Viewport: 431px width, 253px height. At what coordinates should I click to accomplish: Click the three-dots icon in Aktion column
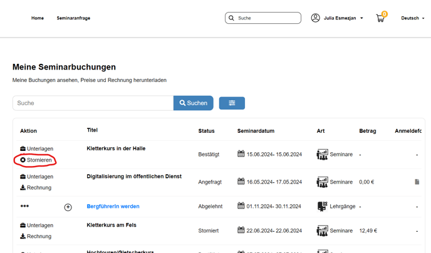[24, 206]
